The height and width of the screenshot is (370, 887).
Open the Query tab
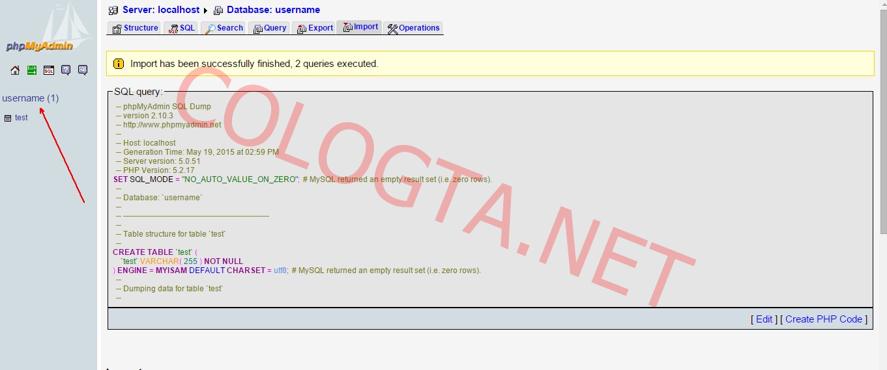tap(269, 28)
